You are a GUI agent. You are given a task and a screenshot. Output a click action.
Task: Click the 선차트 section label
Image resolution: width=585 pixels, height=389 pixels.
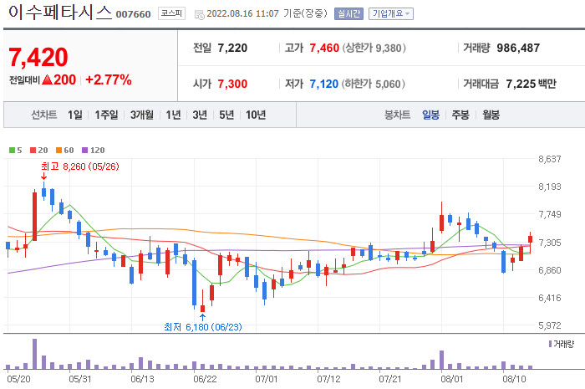[44, 115]
